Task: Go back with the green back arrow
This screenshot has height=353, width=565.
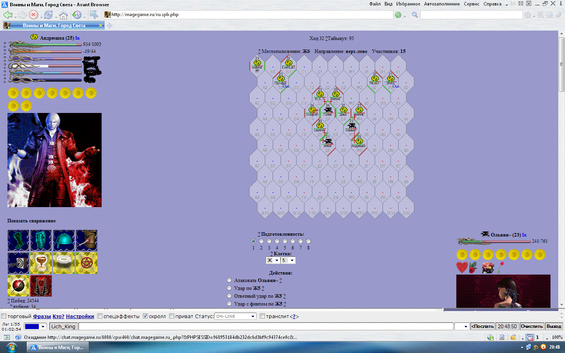Action: pos(7,15)
